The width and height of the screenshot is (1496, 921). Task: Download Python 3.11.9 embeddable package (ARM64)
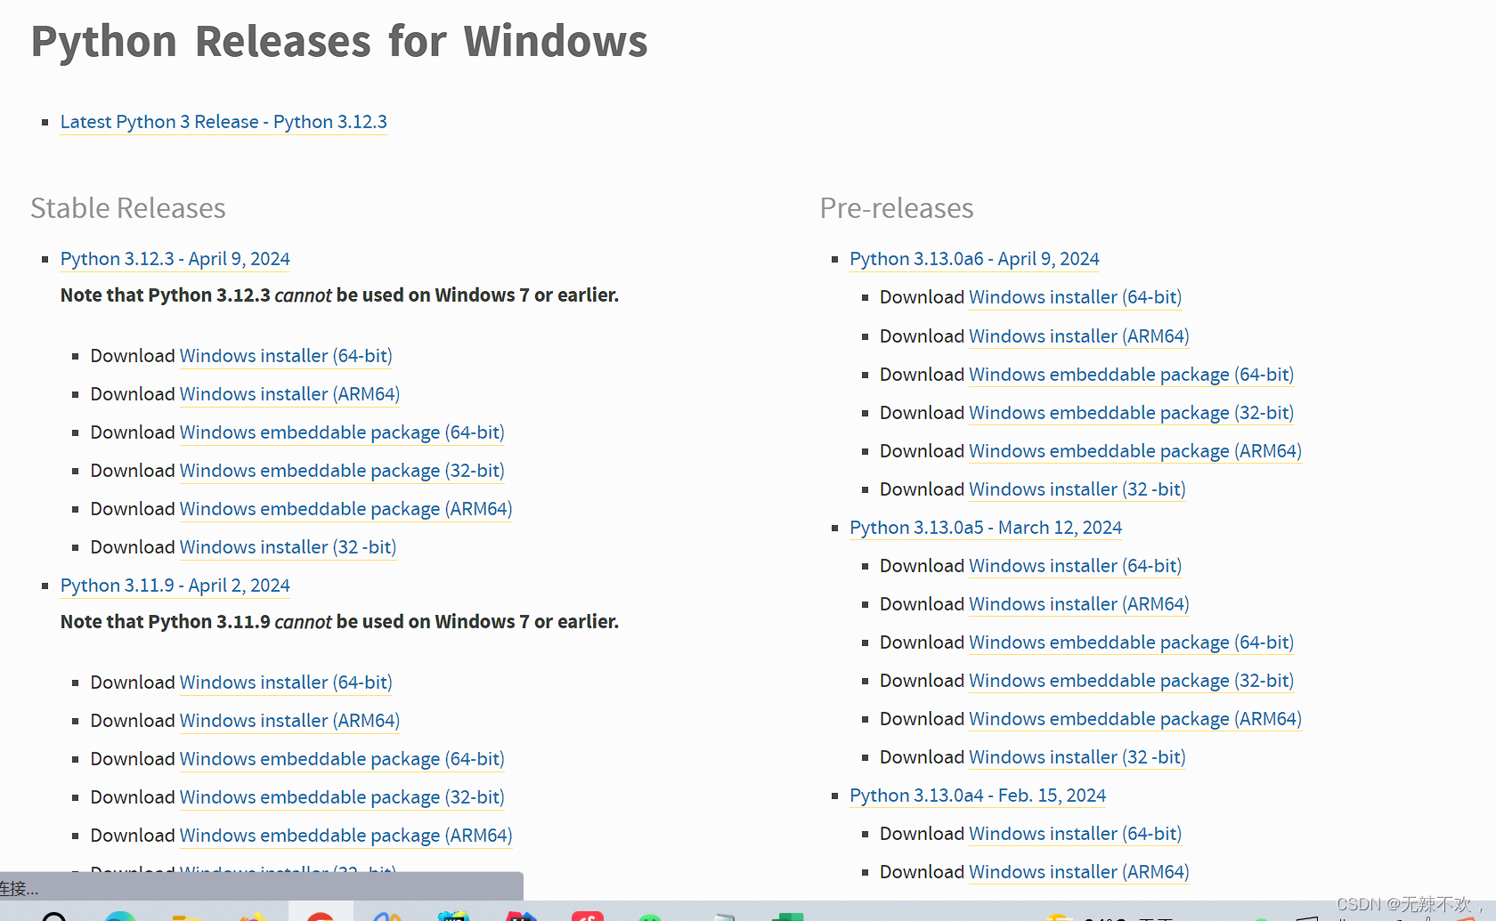click(x=346, y=836)
